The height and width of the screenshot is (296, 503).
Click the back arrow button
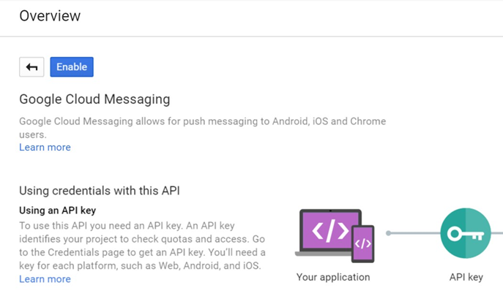[x=31, y=67]
